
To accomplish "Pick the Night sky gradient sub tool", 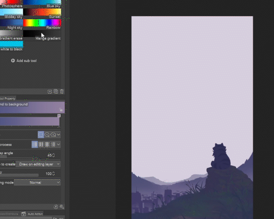I will [11, 25].
